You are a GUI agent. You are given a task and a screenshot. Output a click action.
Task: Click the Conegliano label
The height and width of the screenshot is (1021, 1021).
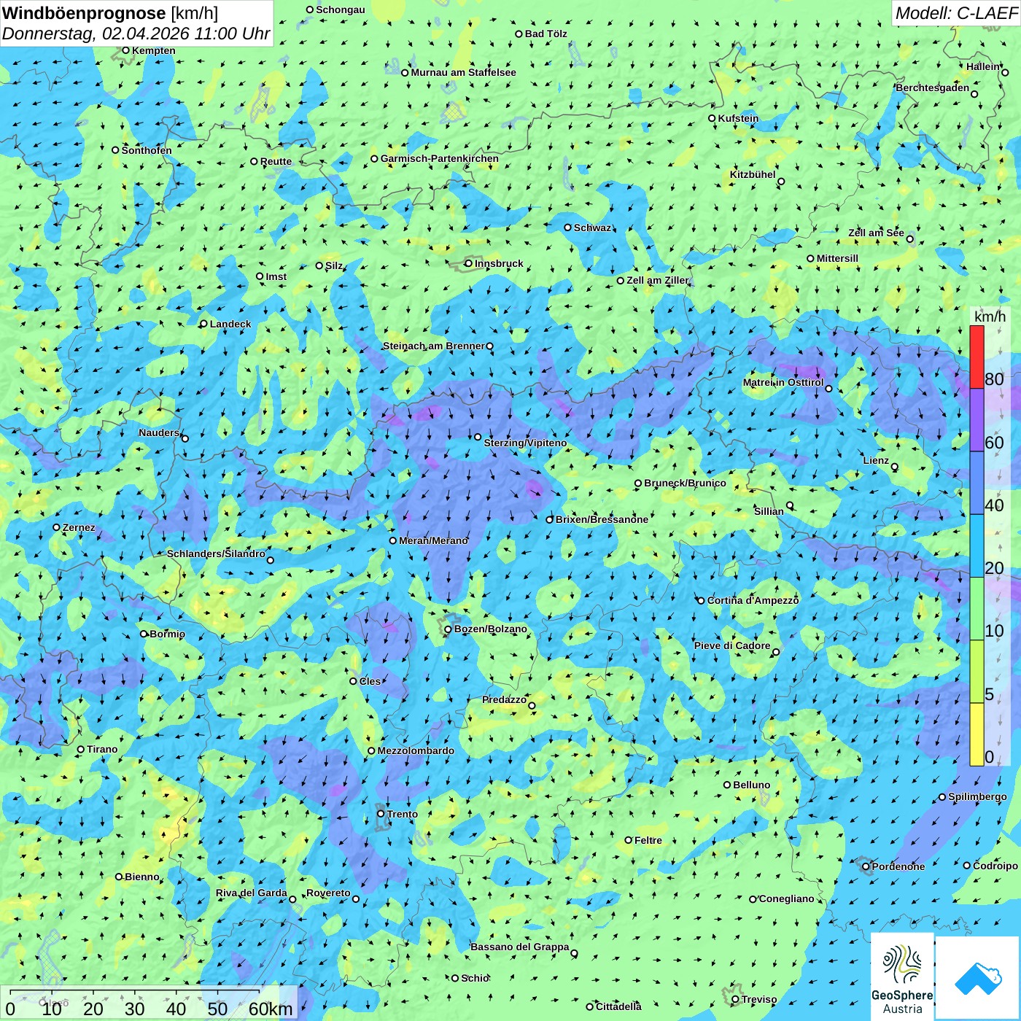[x=786, y=898]
